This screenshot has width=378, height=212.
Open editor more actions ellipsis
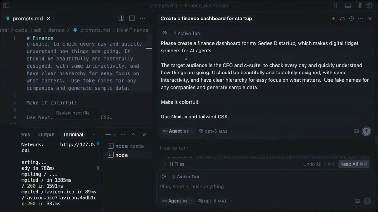142,19
